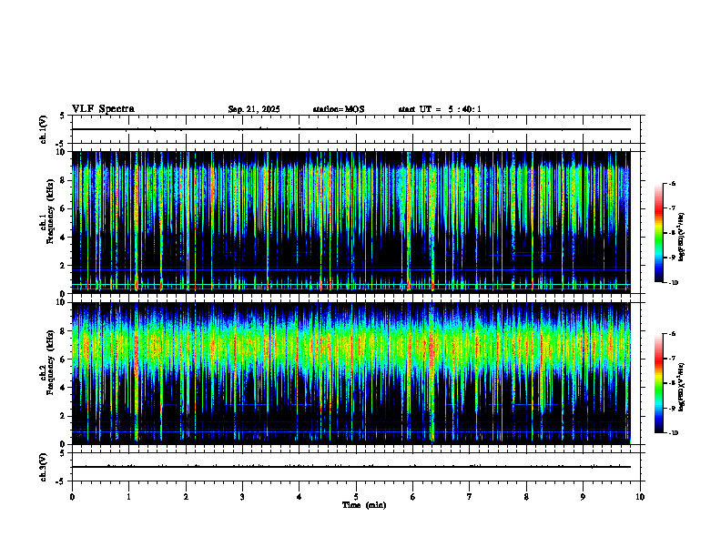
Task: Click the "4" tick on the time axis
Action: tap(300, 497)
